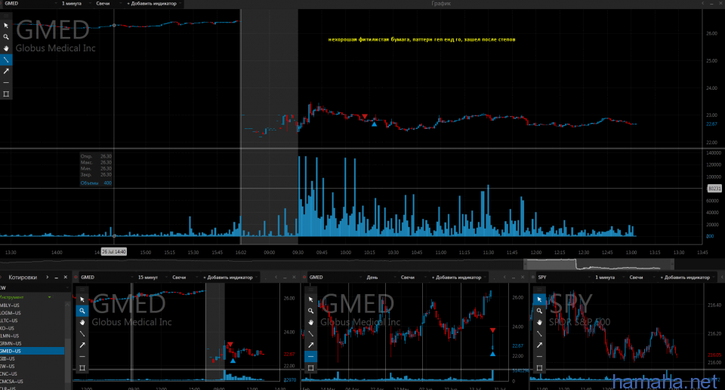Screen dimensions: 725x390
Task: Pick the hand tool in 15-minute GMED chart
Action: coord(82,322)
